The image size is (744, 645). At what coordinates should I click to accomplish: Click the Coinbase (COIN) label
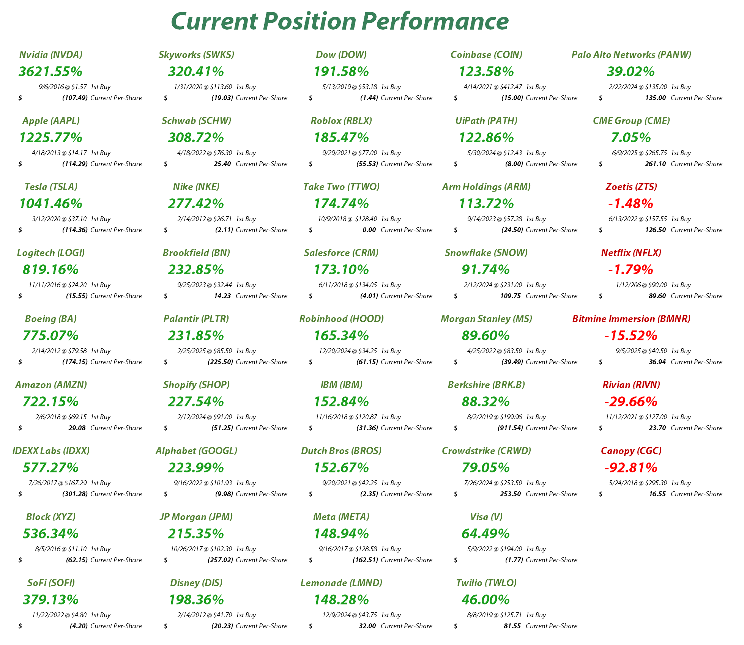[x=486, y=55]
